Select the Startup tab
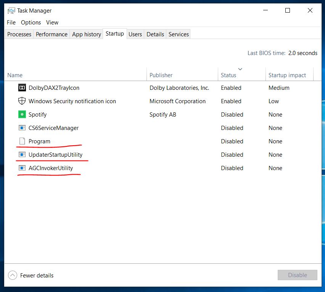The height and width of the screenshot is (292, 325). [x=114, y=34]
